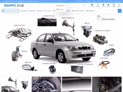The image size is (123, 92).
Task: Open Двигун та Трансмісія menu
Action: coord(28,11)
